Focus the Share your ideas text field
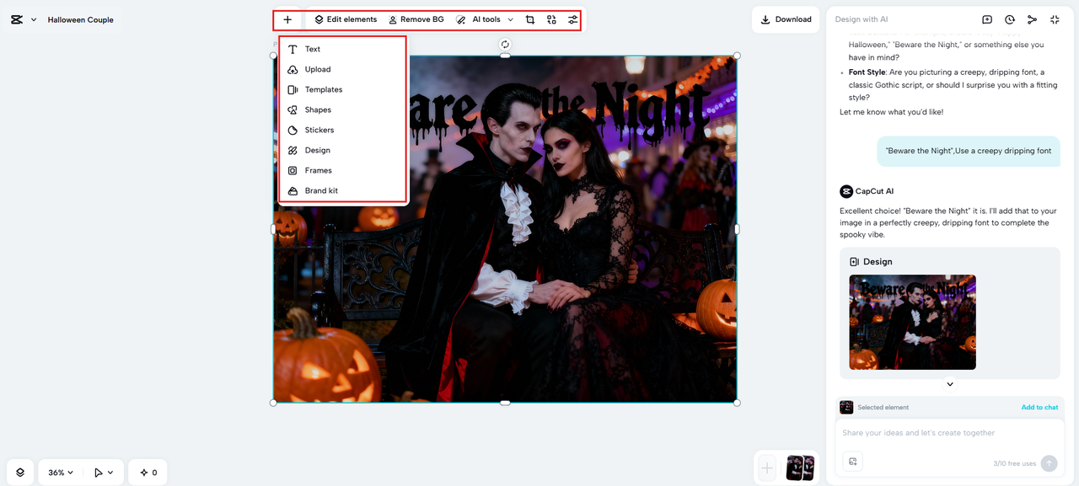Screen dimensions: 1079x486 click(949, 433)
